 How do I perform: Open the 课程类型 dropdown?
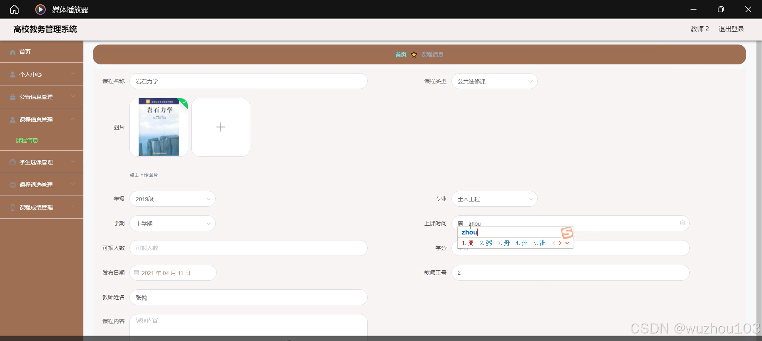pos(494,81)
